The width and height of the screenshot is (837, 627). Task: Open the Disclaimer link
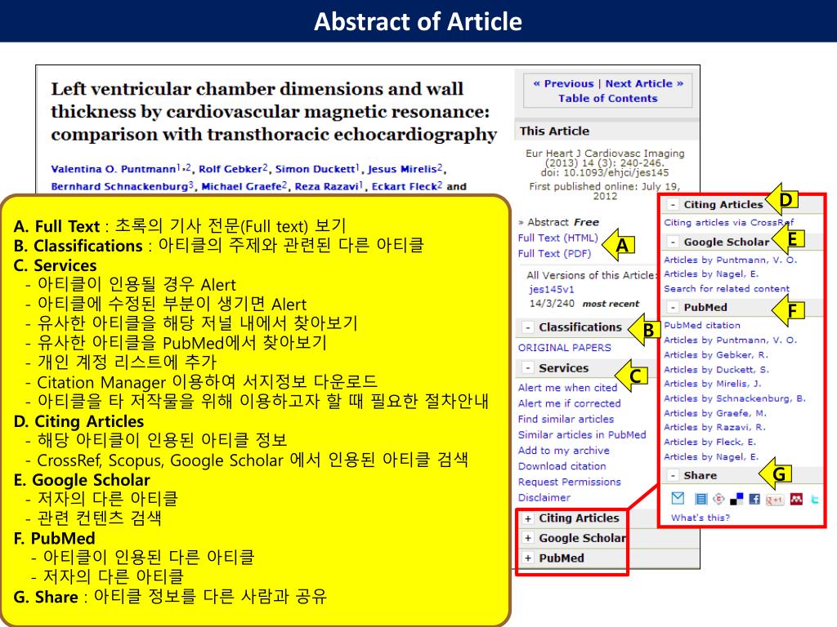(x=544, y=497)
